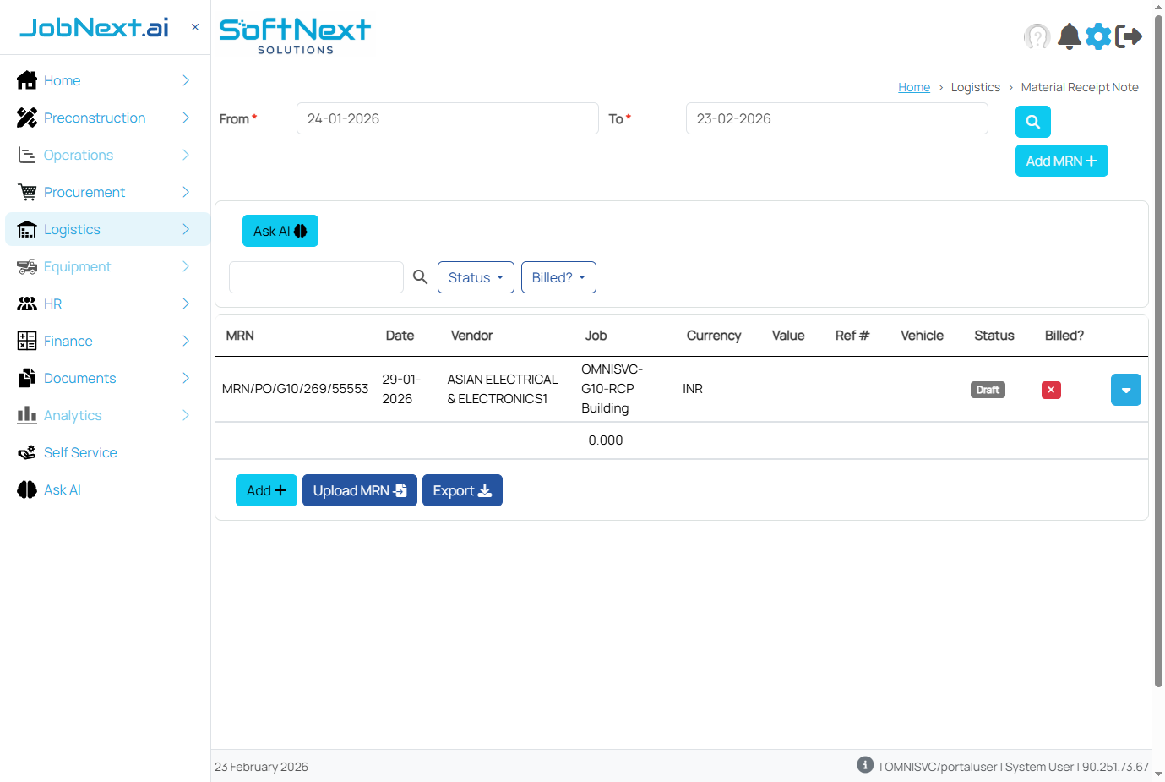The image size is (1165, 782).
Task: Click the Export button
Action: 462,489
